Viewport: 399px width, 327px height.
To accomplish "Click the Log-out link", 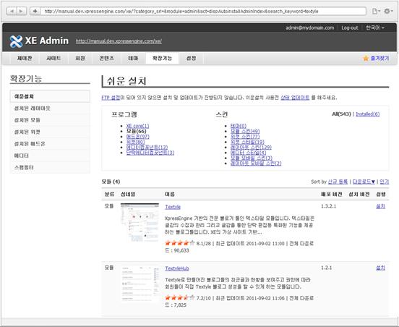I will 350,27.
